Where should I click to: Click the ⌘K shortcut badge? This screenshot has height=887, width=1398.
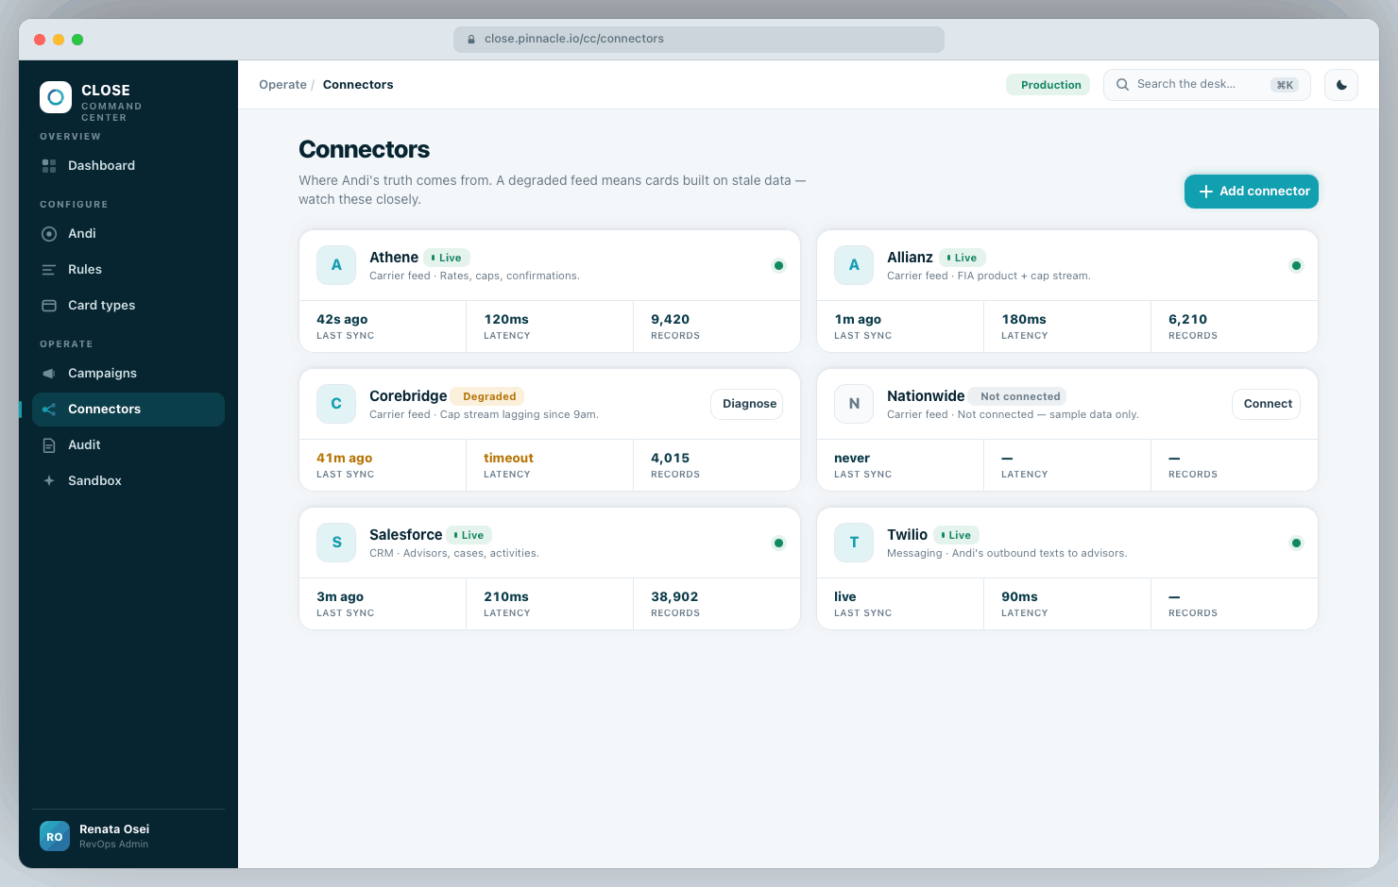1285,85
